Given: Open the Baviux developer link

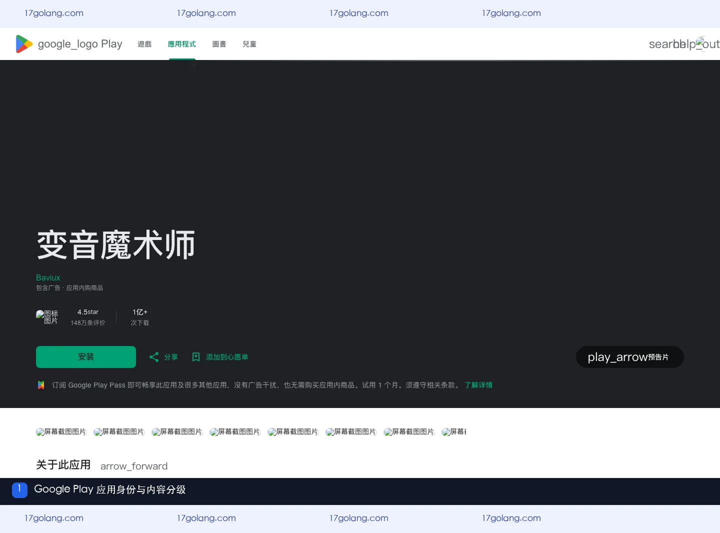Looking at the screenshot, I should pos(48,277).
